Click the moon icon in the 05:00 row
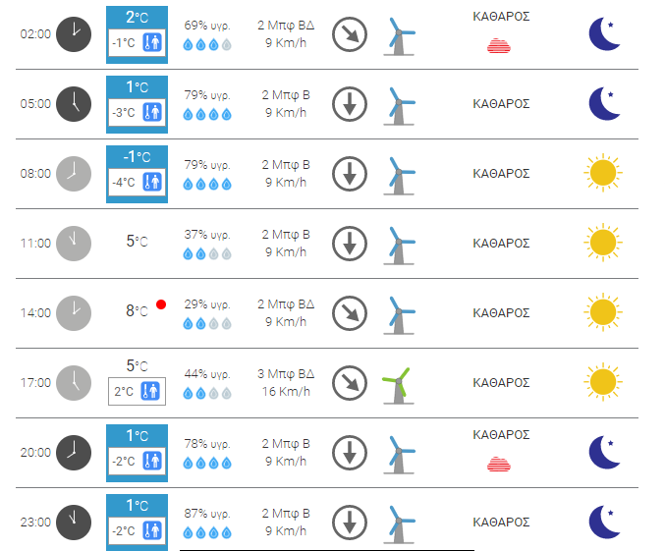Screen dimensions: 665x551 tap(604, 104)
